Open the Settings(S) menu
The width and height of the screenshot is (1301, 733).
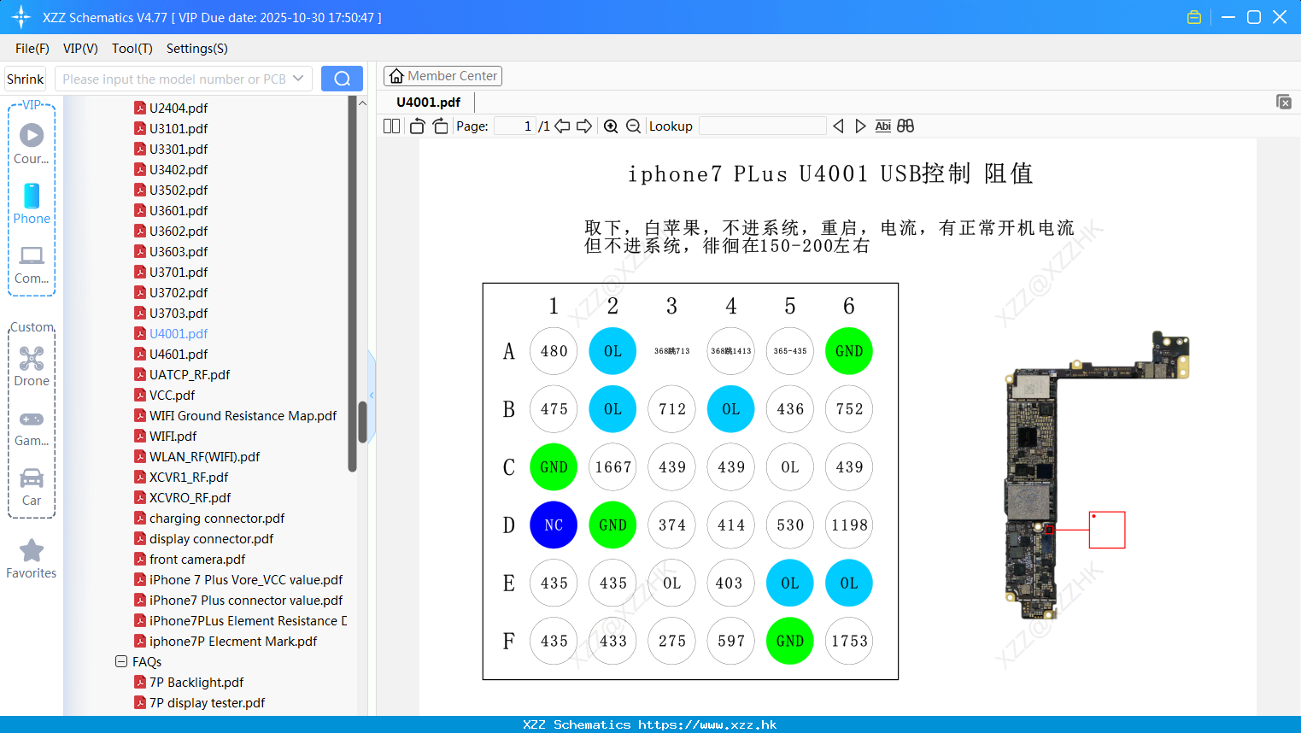pyautogui.click(x=197, y=49)
